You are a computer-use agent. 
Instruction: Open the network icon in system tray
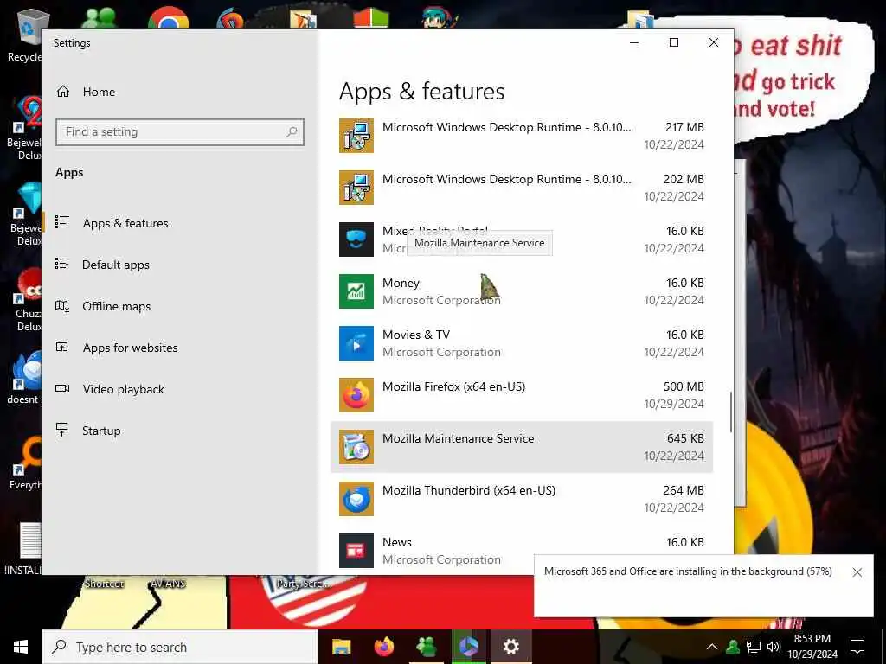point(754,647)
